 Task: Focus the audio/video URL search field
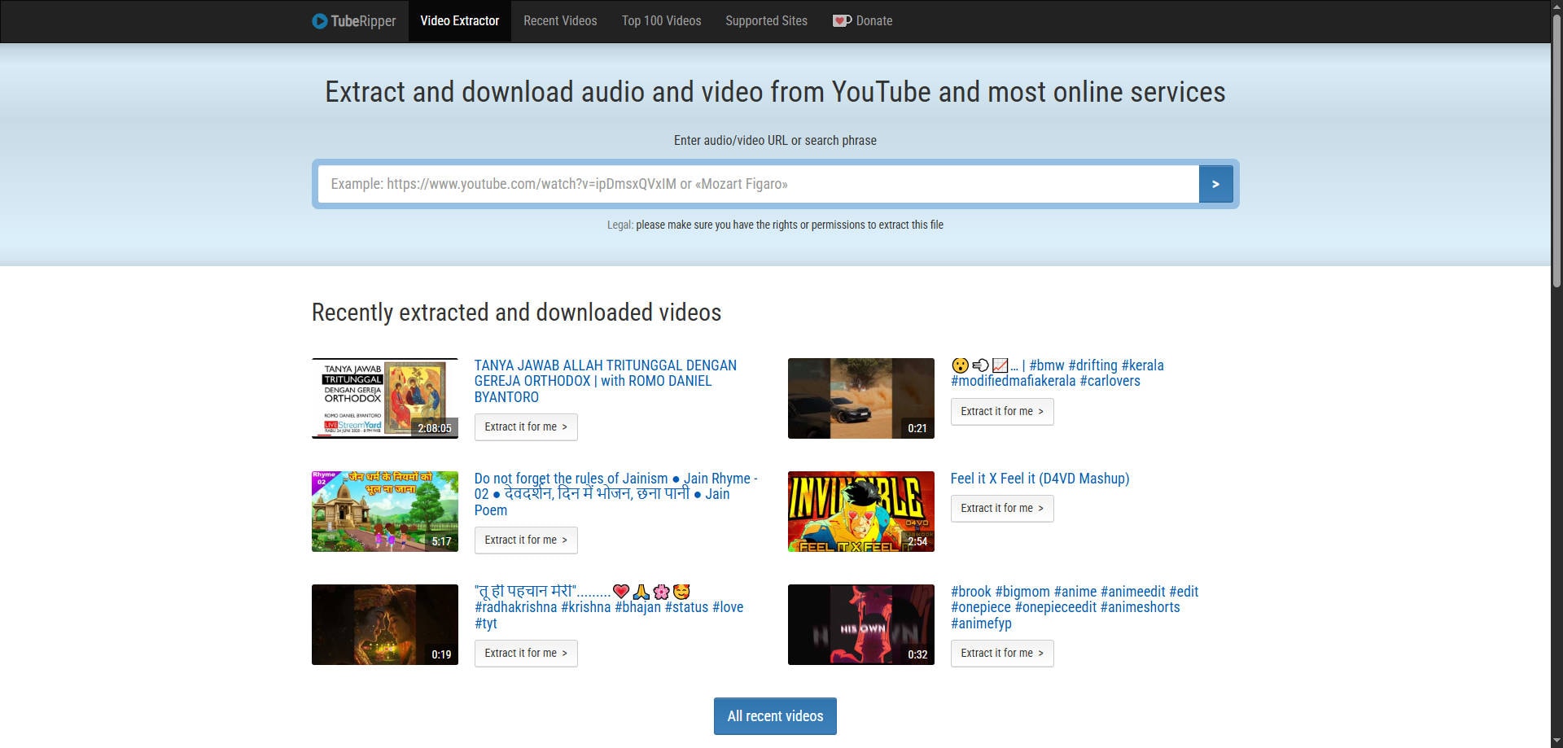(x=758, y=184)
